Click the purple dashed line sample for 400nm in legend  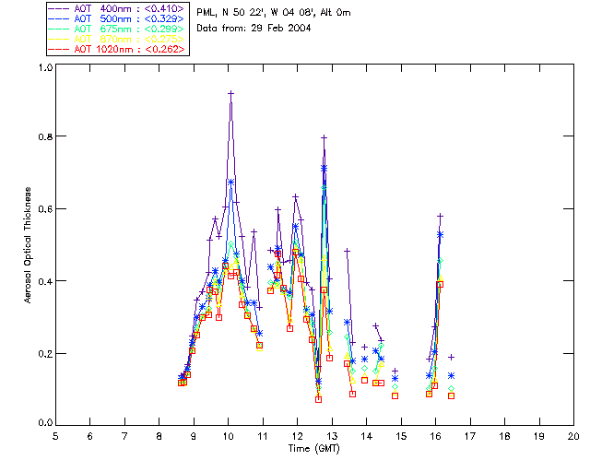(x=59, y=8)
